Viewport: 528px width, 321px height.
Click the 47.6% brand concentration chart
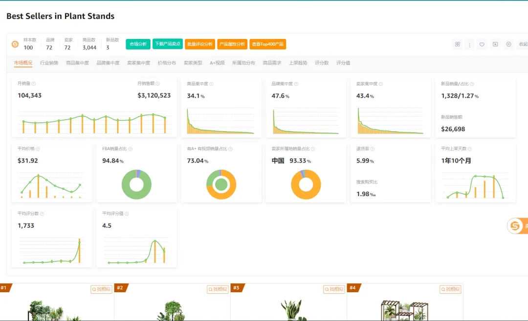(x=306, y=121)
